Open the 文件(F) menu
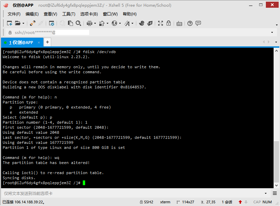280x206 pixels. [14, 14]
